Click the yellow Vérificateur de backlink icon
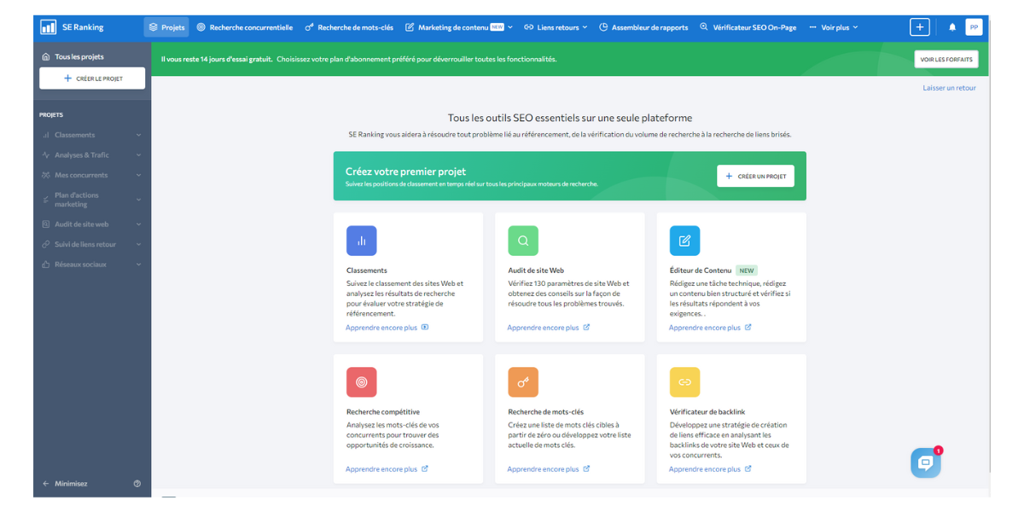The height and width of the screenshot is (512, 1024). click(684, 382)
